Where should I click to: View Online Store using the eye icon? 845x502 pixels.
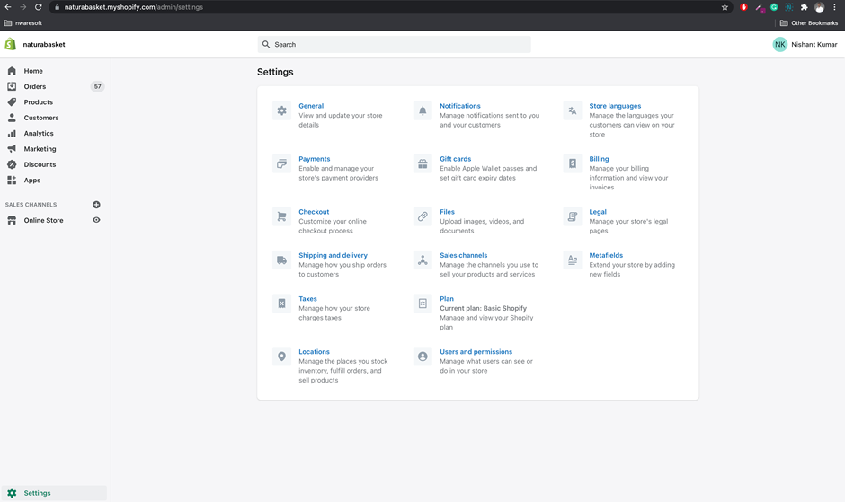96,220
